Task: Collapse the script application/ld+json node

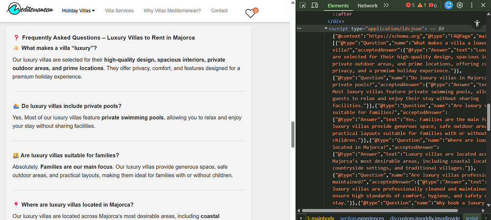Action: pos(326,29)
